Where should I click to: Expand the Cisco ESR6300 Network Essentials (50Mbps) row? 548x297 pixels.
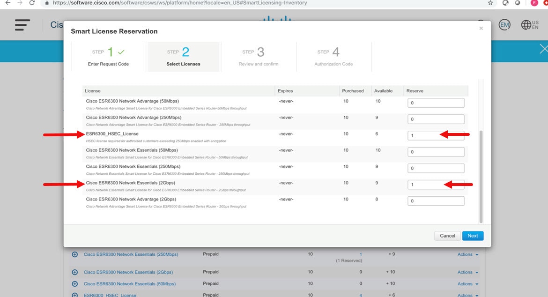coord(74,283)
